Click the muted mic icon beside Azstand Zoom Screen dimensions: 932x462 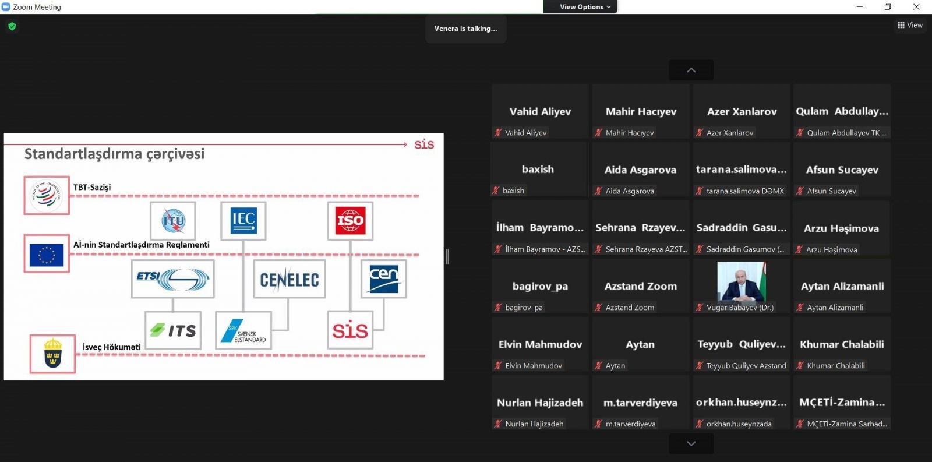[598, 308]
